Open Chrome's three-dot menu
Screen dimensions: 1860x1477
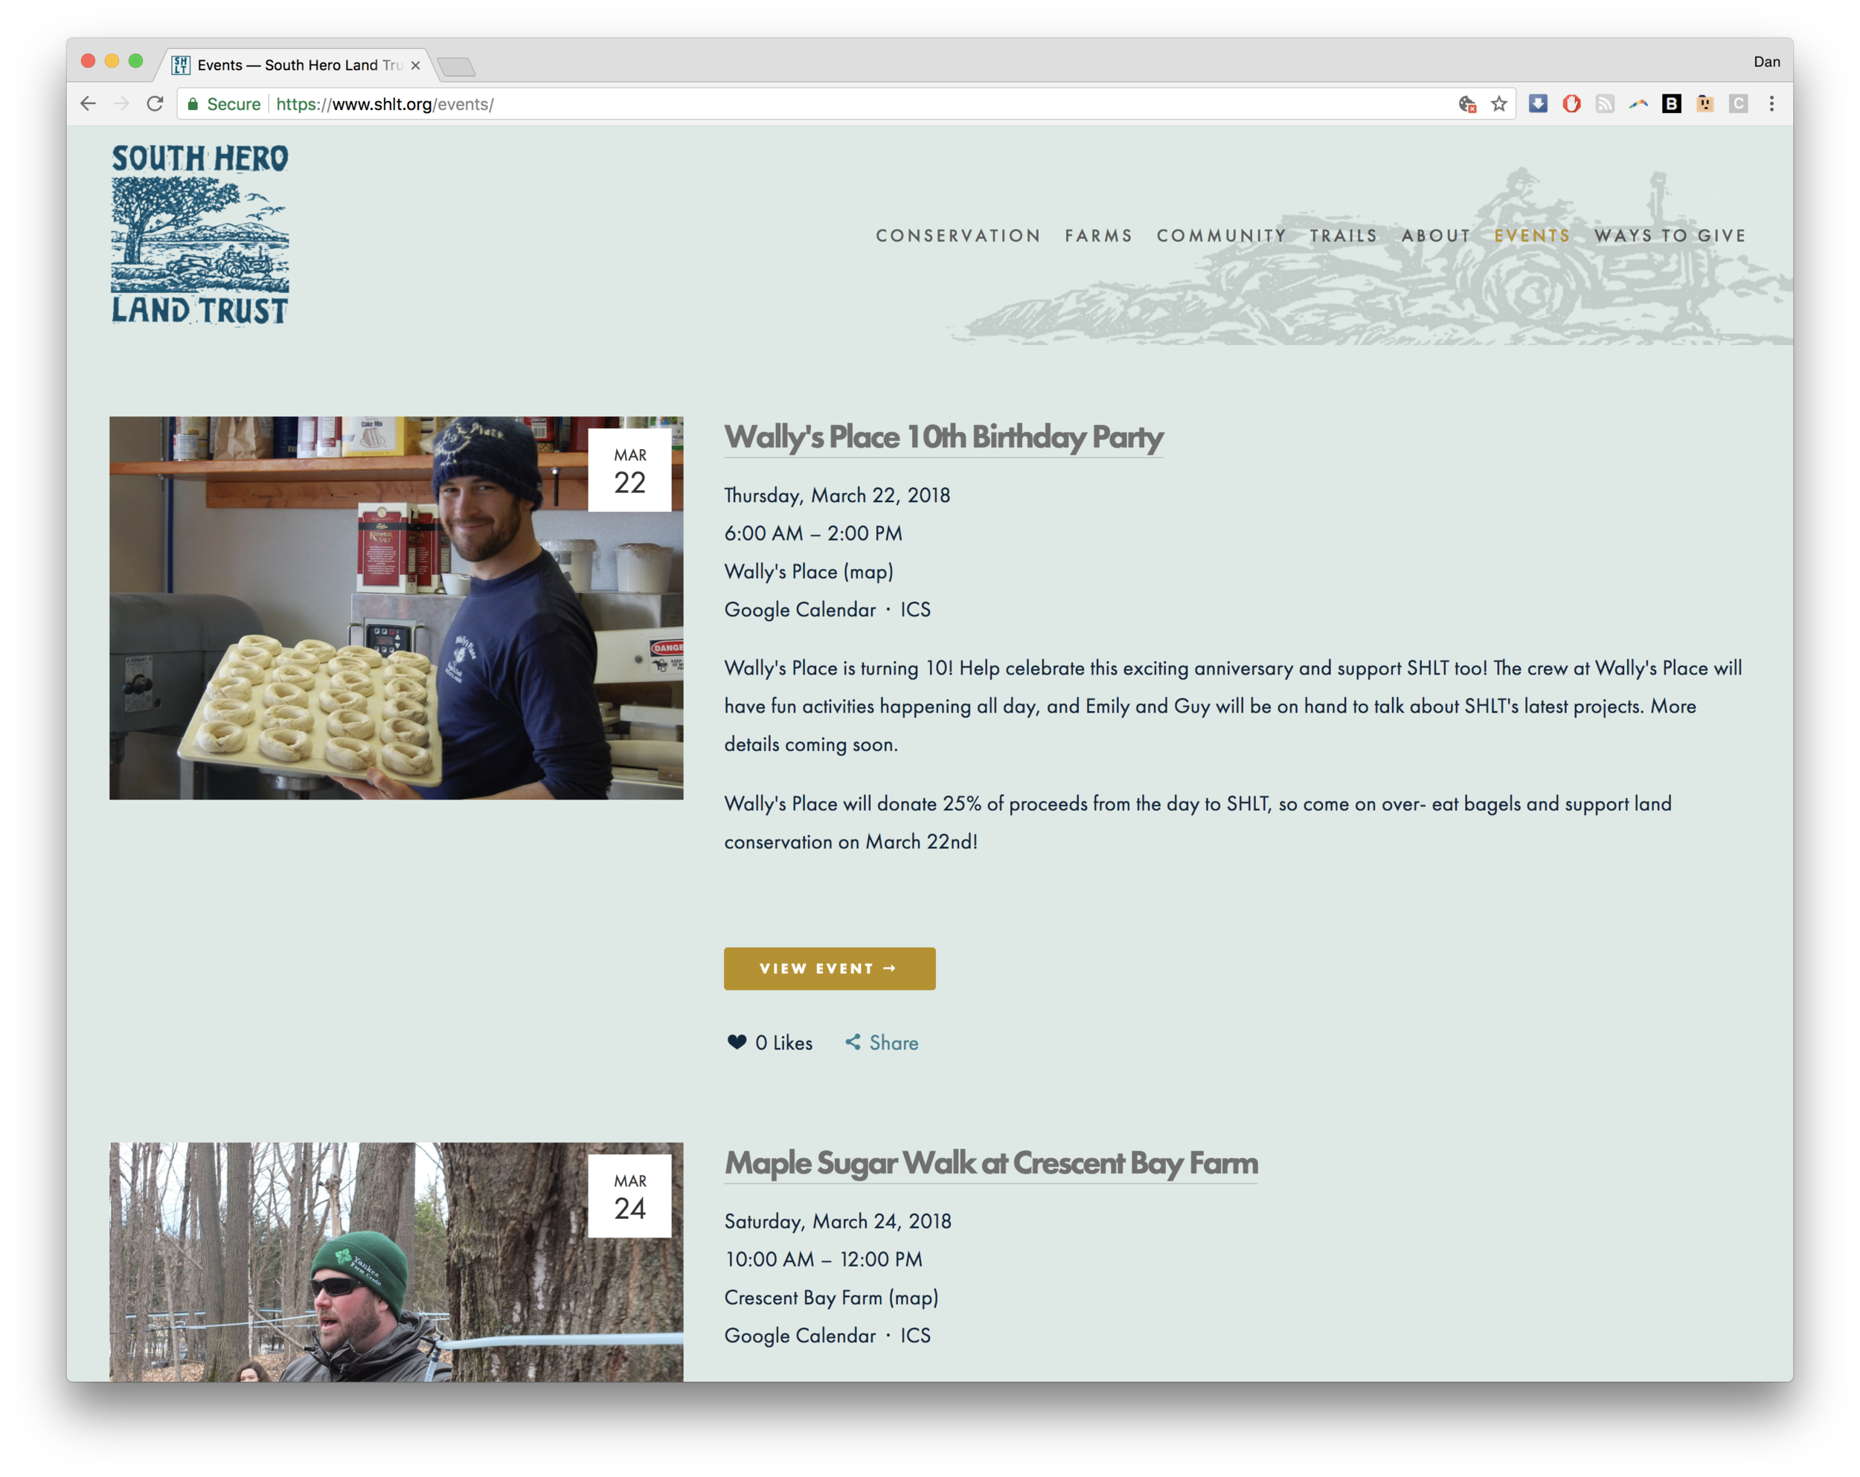[x=1771, y=104]
